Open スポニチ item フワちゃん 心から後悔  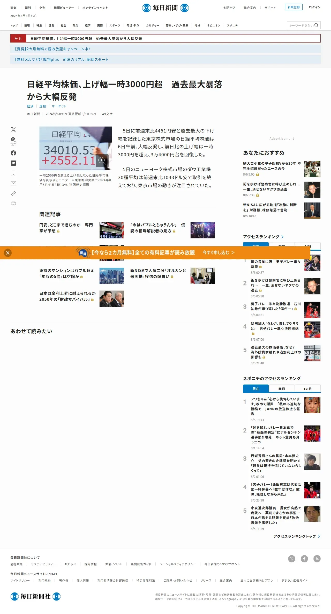pyautogui.click(x=276, y=406)
